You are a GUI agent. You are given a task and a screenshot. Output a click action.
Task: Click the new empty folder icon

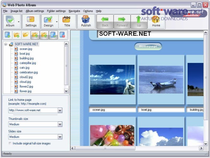pos(26,35)
